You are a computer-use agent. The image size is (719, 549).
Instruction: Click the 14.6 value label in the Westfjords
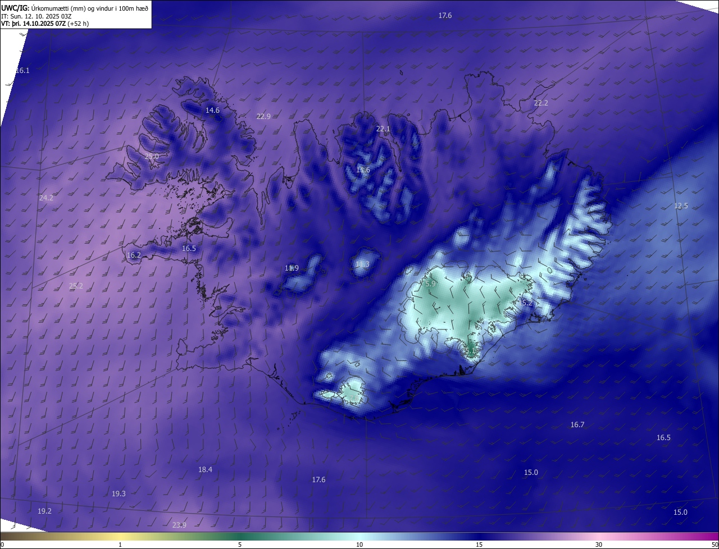(212, 111)
